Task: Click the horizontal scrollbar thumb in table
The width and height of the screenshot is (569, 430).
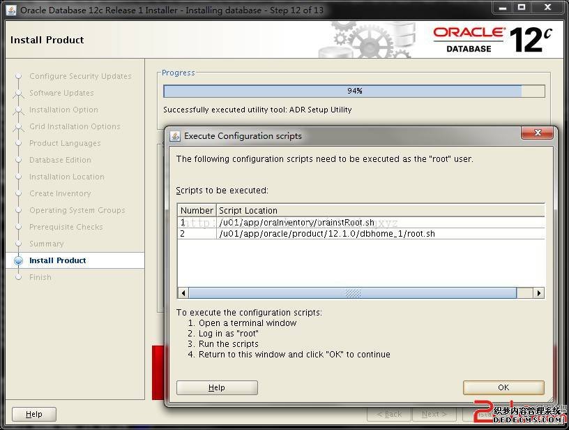Action: pyautogui.click(x=353, y=293)
